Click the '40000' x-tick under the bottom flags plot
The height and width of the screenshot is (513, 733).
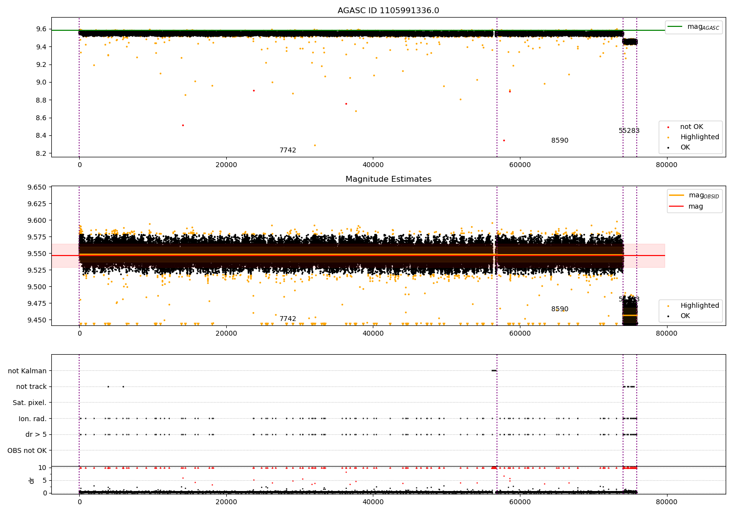373,502
